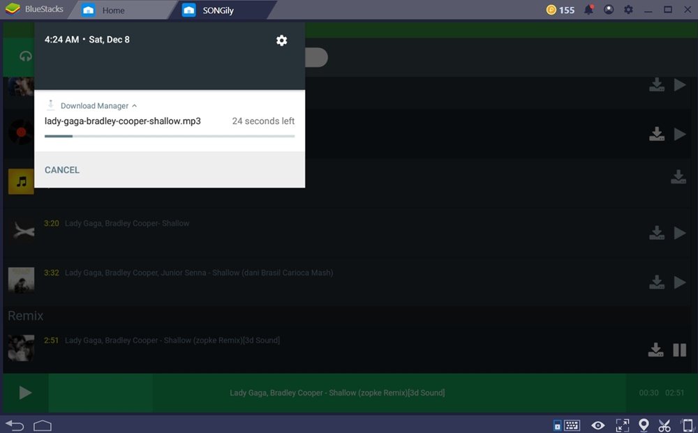The width and height of the screenshot is (698, 433).
Task: Select the zopke Remix [3d Sound] title
Action: [172, 340]
